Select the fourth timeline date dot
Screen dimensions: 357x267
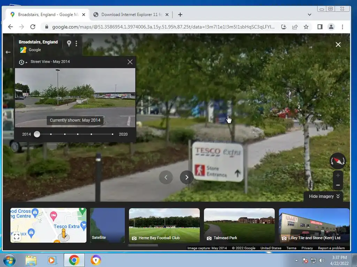[x=78, y=134]
